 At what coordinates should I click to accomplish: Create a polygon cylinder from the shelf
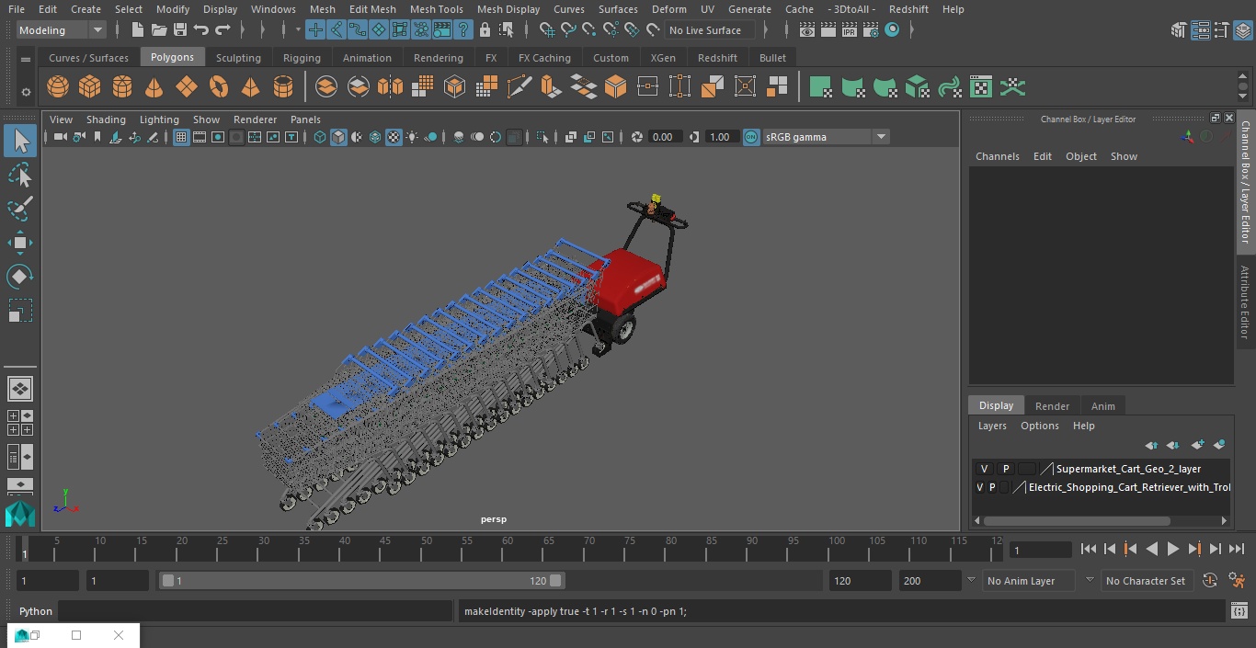coord(122,87)
